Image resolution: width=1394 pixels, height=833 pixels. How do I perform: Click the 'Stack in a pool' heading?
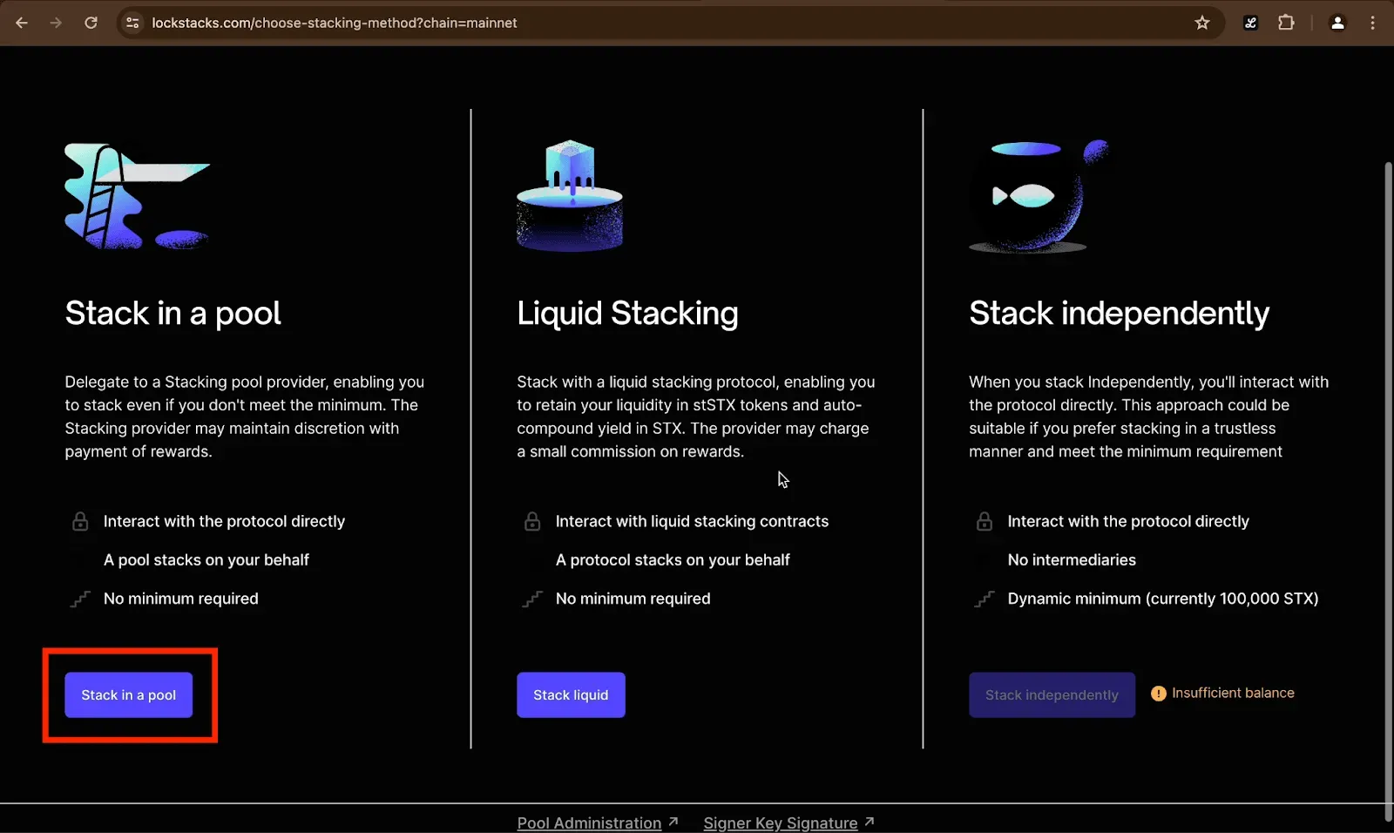173,313
